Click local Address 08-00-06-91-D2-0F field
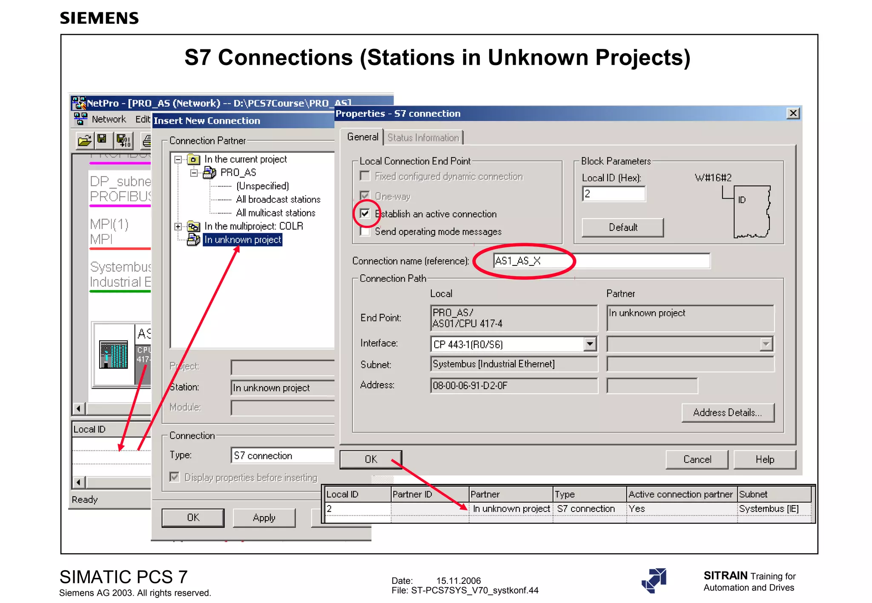This screenshot has width=872, height=603. click(514, 386)
